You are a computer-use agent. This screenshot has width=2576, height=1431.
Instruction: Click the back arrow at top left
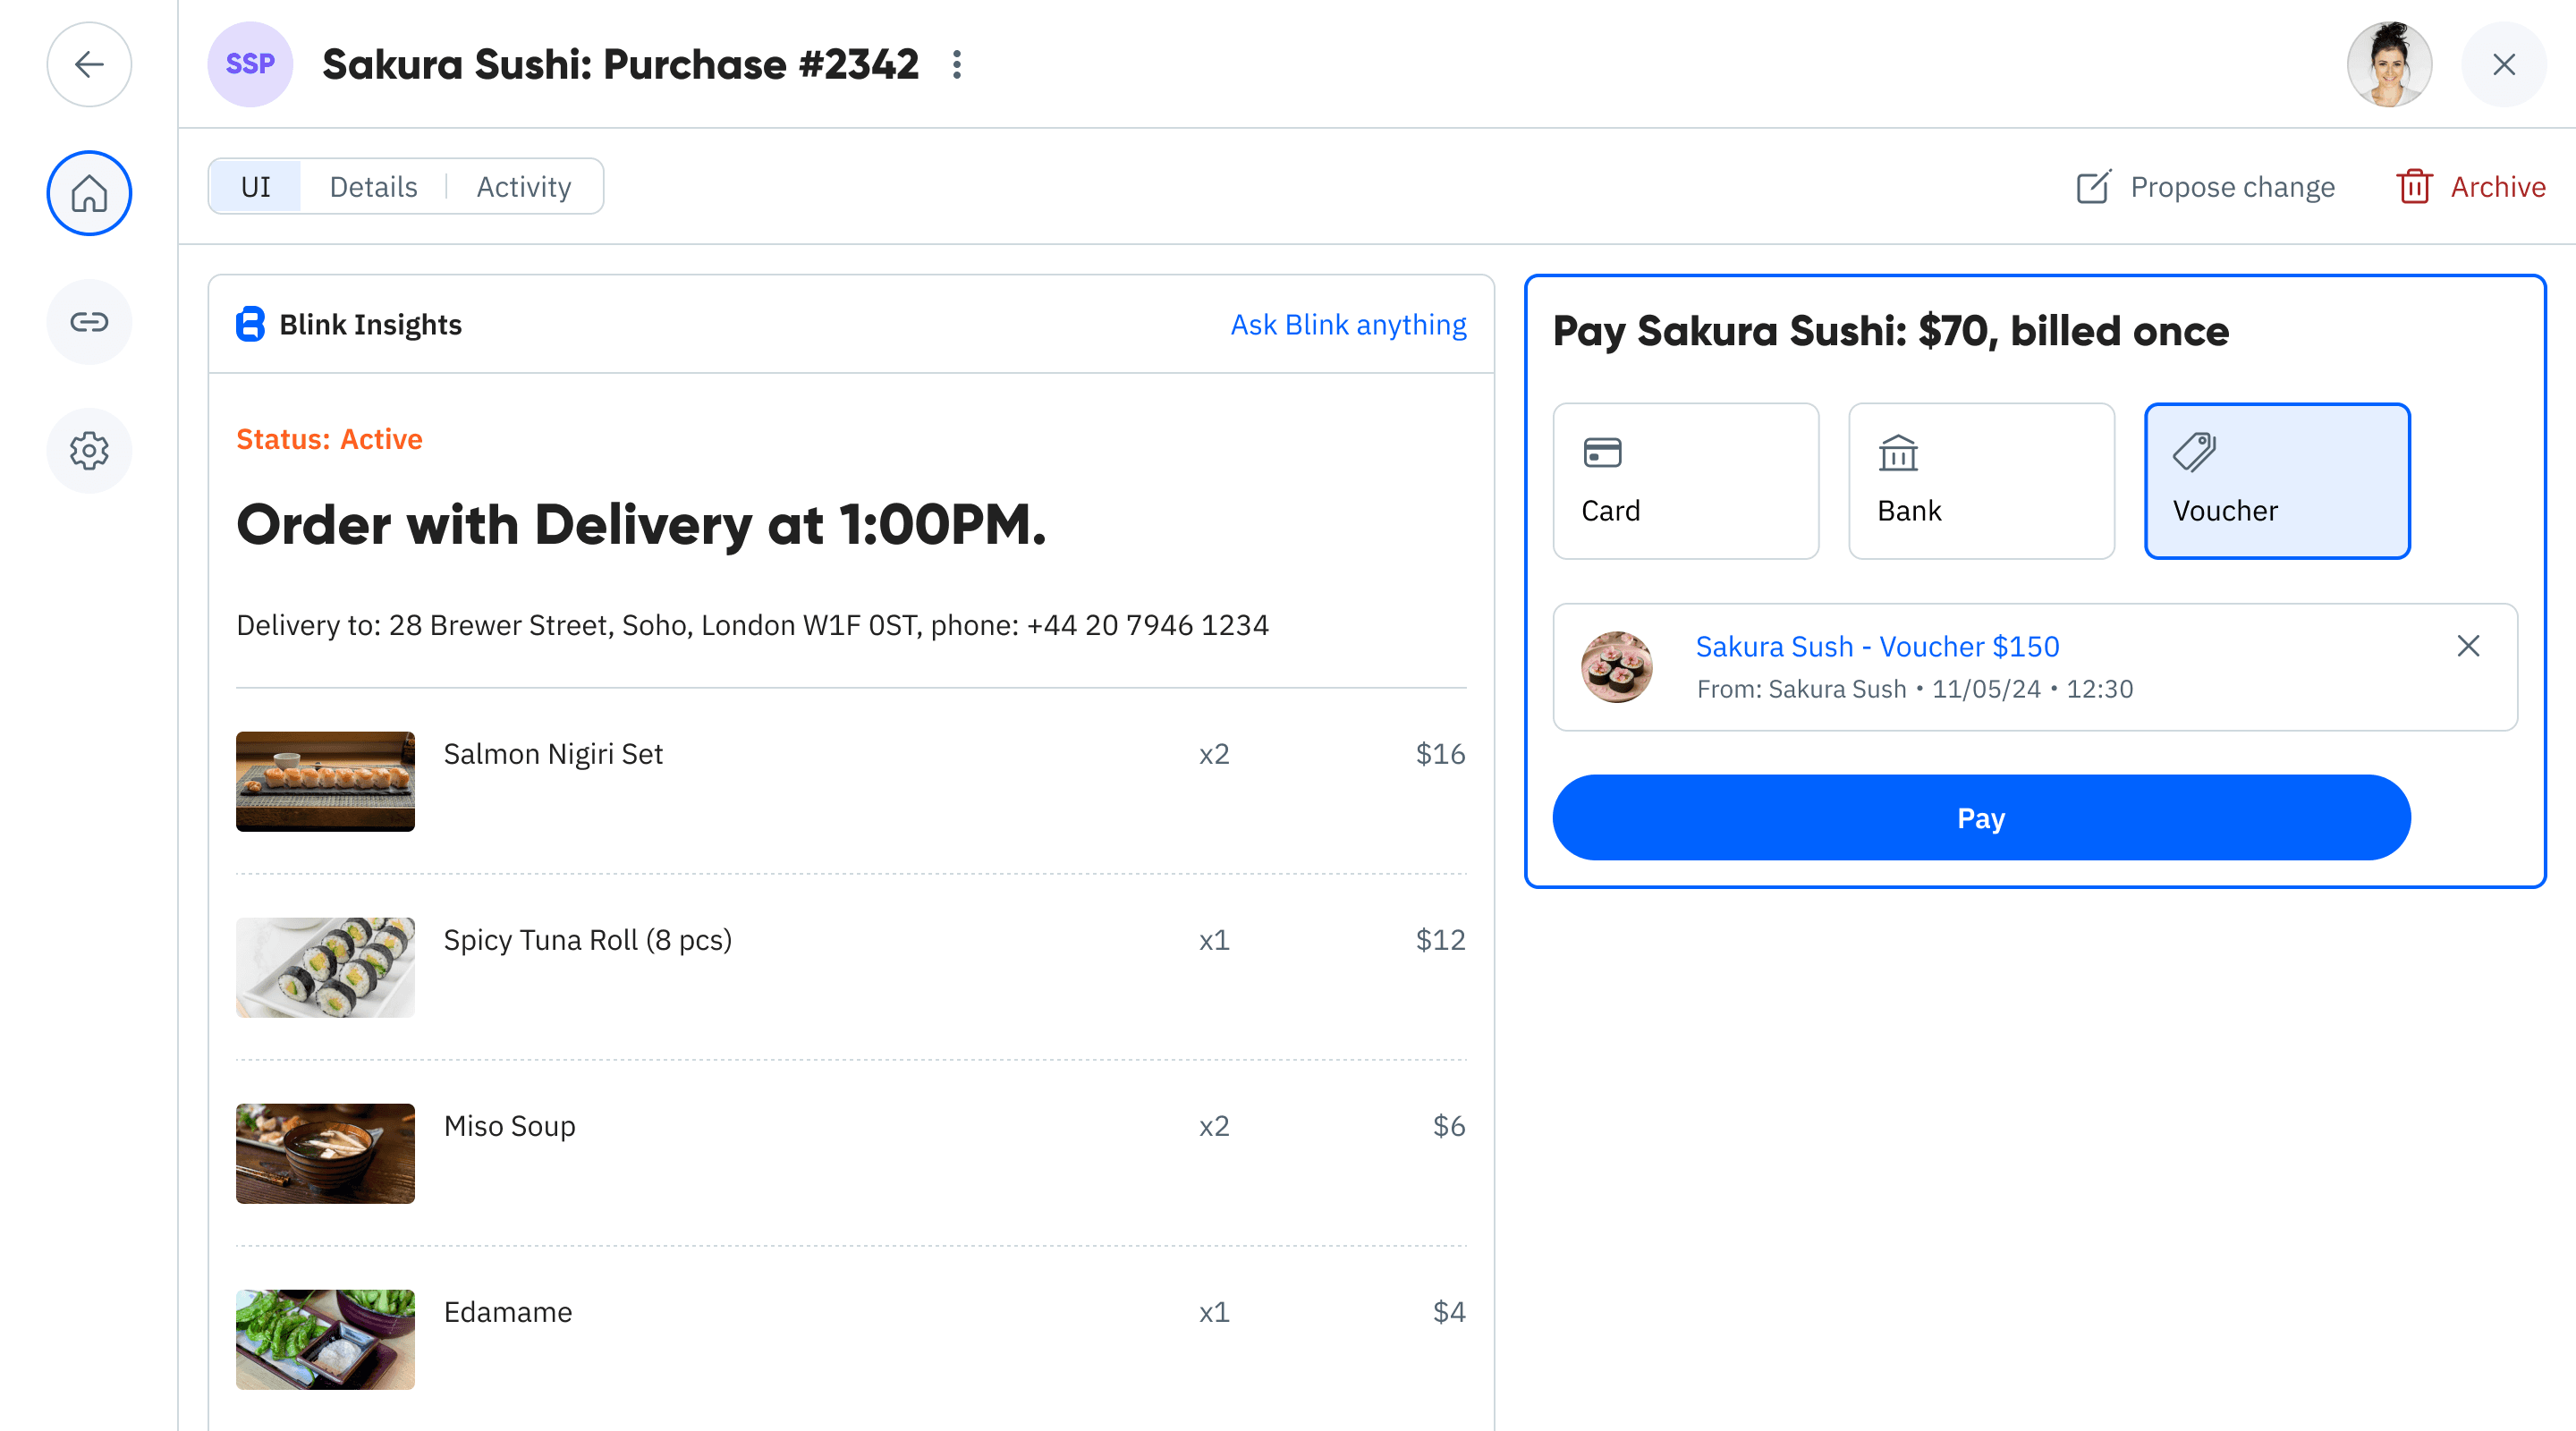[89, 64]
